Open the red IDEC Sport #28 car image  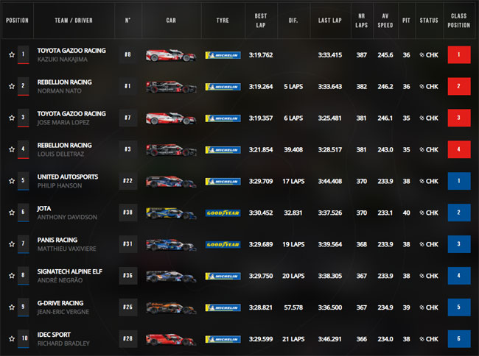(171, 339)
